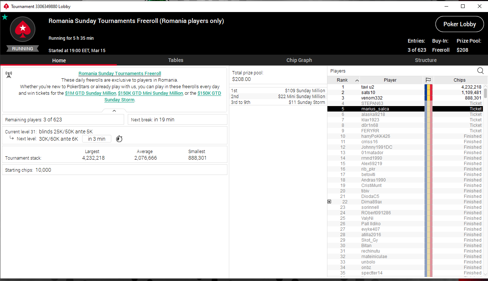Viewport: 488px width, 281px height.
Task: Click the PokerStars icon in title bar
Action: 6,6
